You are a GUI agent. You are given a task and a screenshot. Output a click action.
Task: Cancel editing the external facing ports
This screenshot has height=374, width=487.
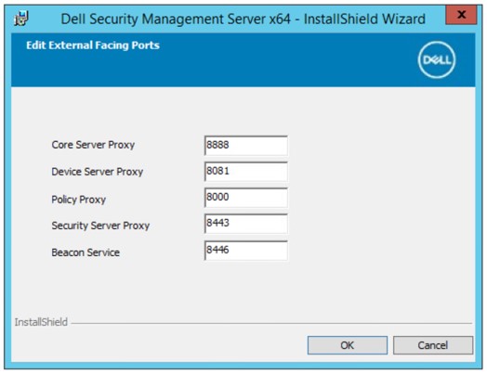coord(433,345)
